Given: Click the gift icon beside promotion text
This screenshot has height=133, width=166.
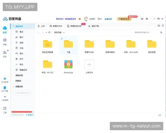Looking at the screenshot, I should click(x=80, y=19).
